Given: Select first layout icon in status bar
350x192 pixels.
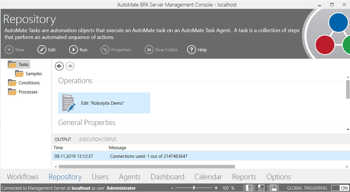Looking at the screenshot, I should coord(249,188).
